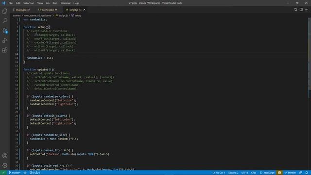Viewport: 311px width, 175px height.
Task: Click 'randomizeControl("leftcolor");' line
Action: pyautogui.click(x=53, y=101)
